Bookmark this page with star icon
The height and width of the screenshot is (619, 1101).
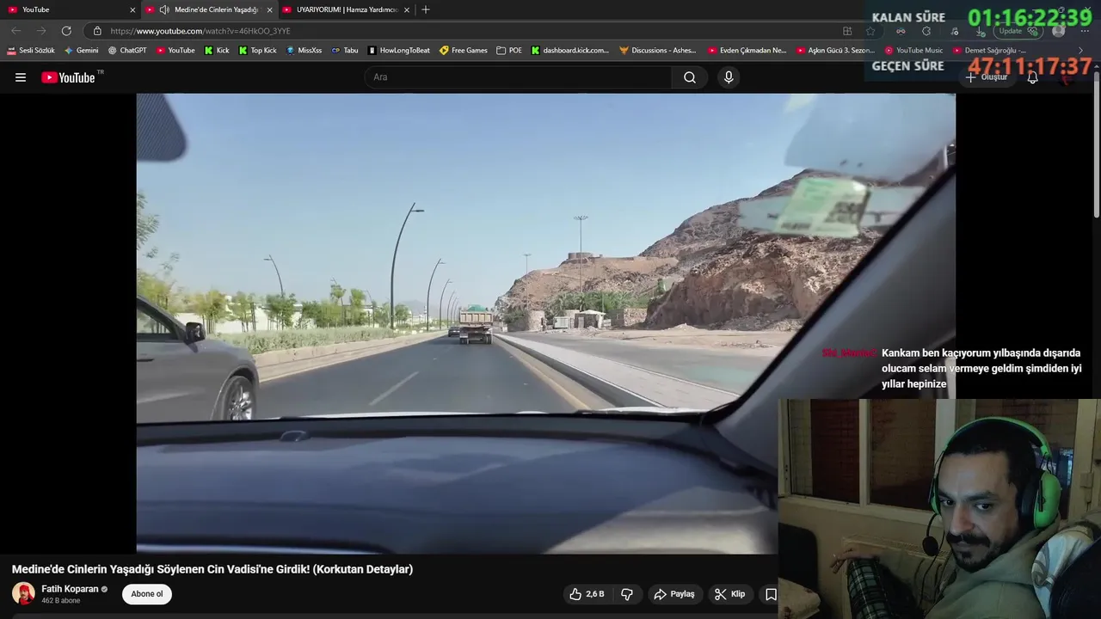[x=870, y=31]
